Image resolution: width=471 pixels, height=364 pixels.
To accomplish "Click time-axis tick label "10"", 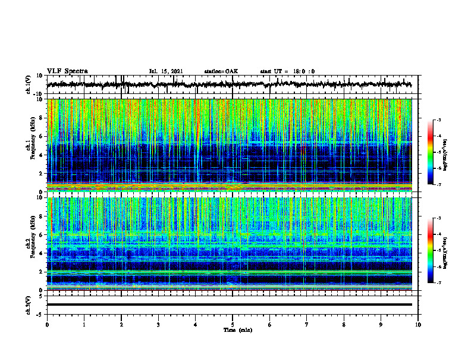I will pyautogui.click(x=418, y=325).
